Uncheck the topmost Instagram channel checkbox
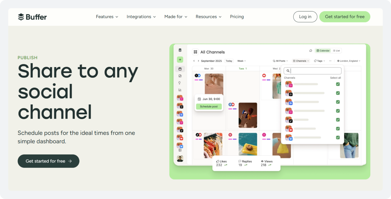Screen dimensions: 391x199 tap(338, 84)
